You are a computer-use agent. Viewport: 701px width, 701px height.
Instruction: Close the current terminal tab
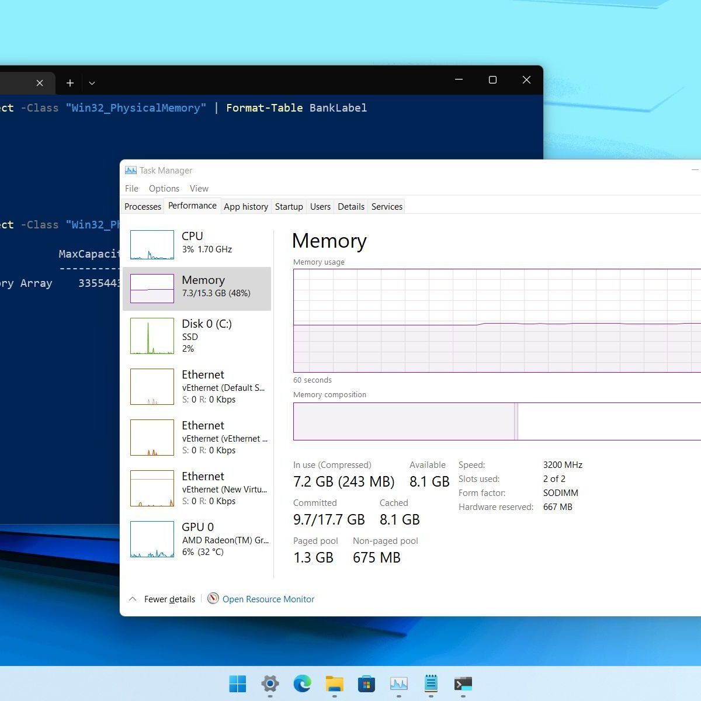coord(40,83)
